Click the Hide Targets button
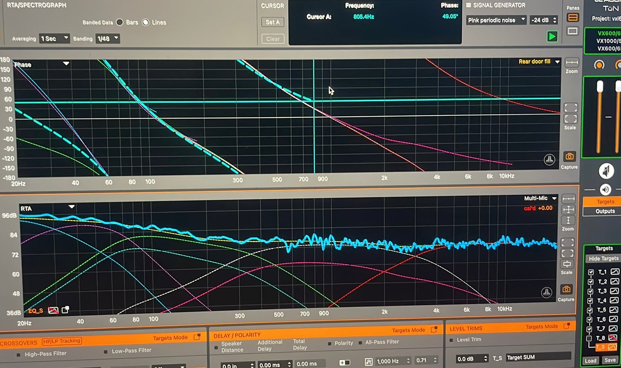The width and height of the screenshot is (621, 368). coord(603,259)
